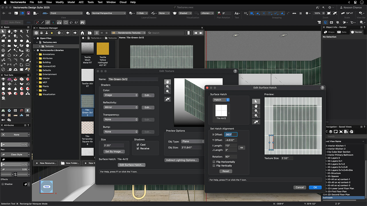Click the Edit Surface Hatch button
Screen dimensions: 367x206
tap(132, 165)
